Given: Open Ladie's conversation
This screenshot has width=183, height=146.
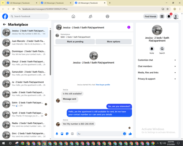Looking at the screenshot, I should click(x=25, y=94).
